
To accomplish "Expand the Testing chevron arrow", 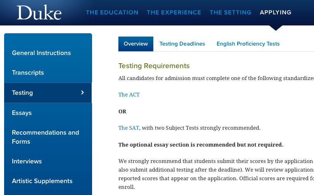I will pyautogui.click(x=83, y=92).
